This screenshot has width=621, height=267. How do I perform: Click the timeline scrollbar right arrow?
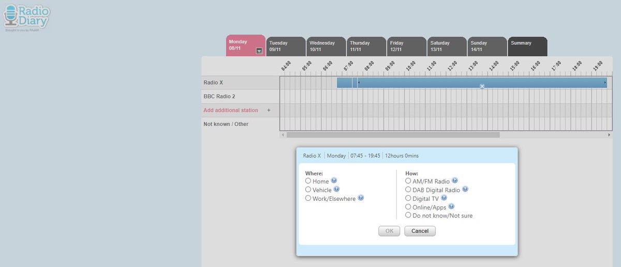609,135
